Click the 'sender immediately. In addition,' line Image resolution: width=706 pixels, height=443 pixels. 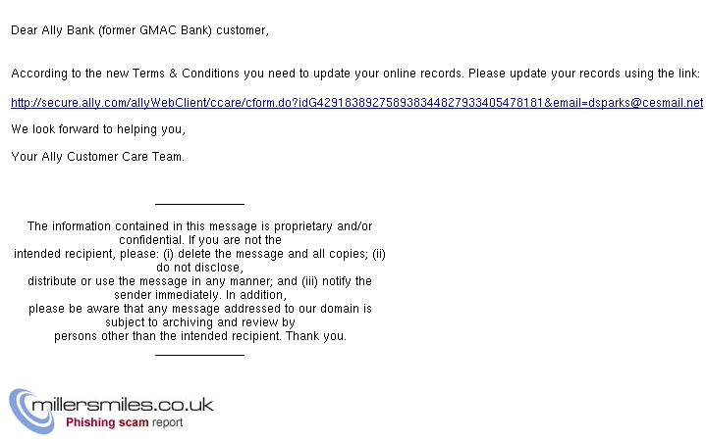click(200, 295)
